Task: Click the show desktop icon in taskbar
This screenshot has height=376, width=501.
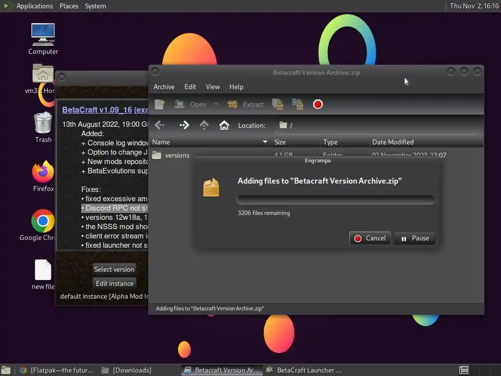Action: click(x=6, y=370)
